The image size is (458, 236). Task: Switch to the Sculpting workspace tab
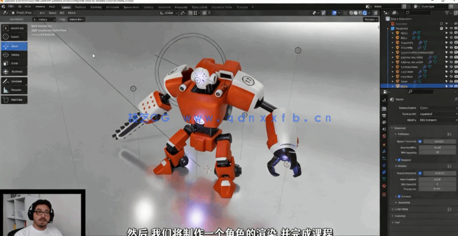click(x=95, y=7)
